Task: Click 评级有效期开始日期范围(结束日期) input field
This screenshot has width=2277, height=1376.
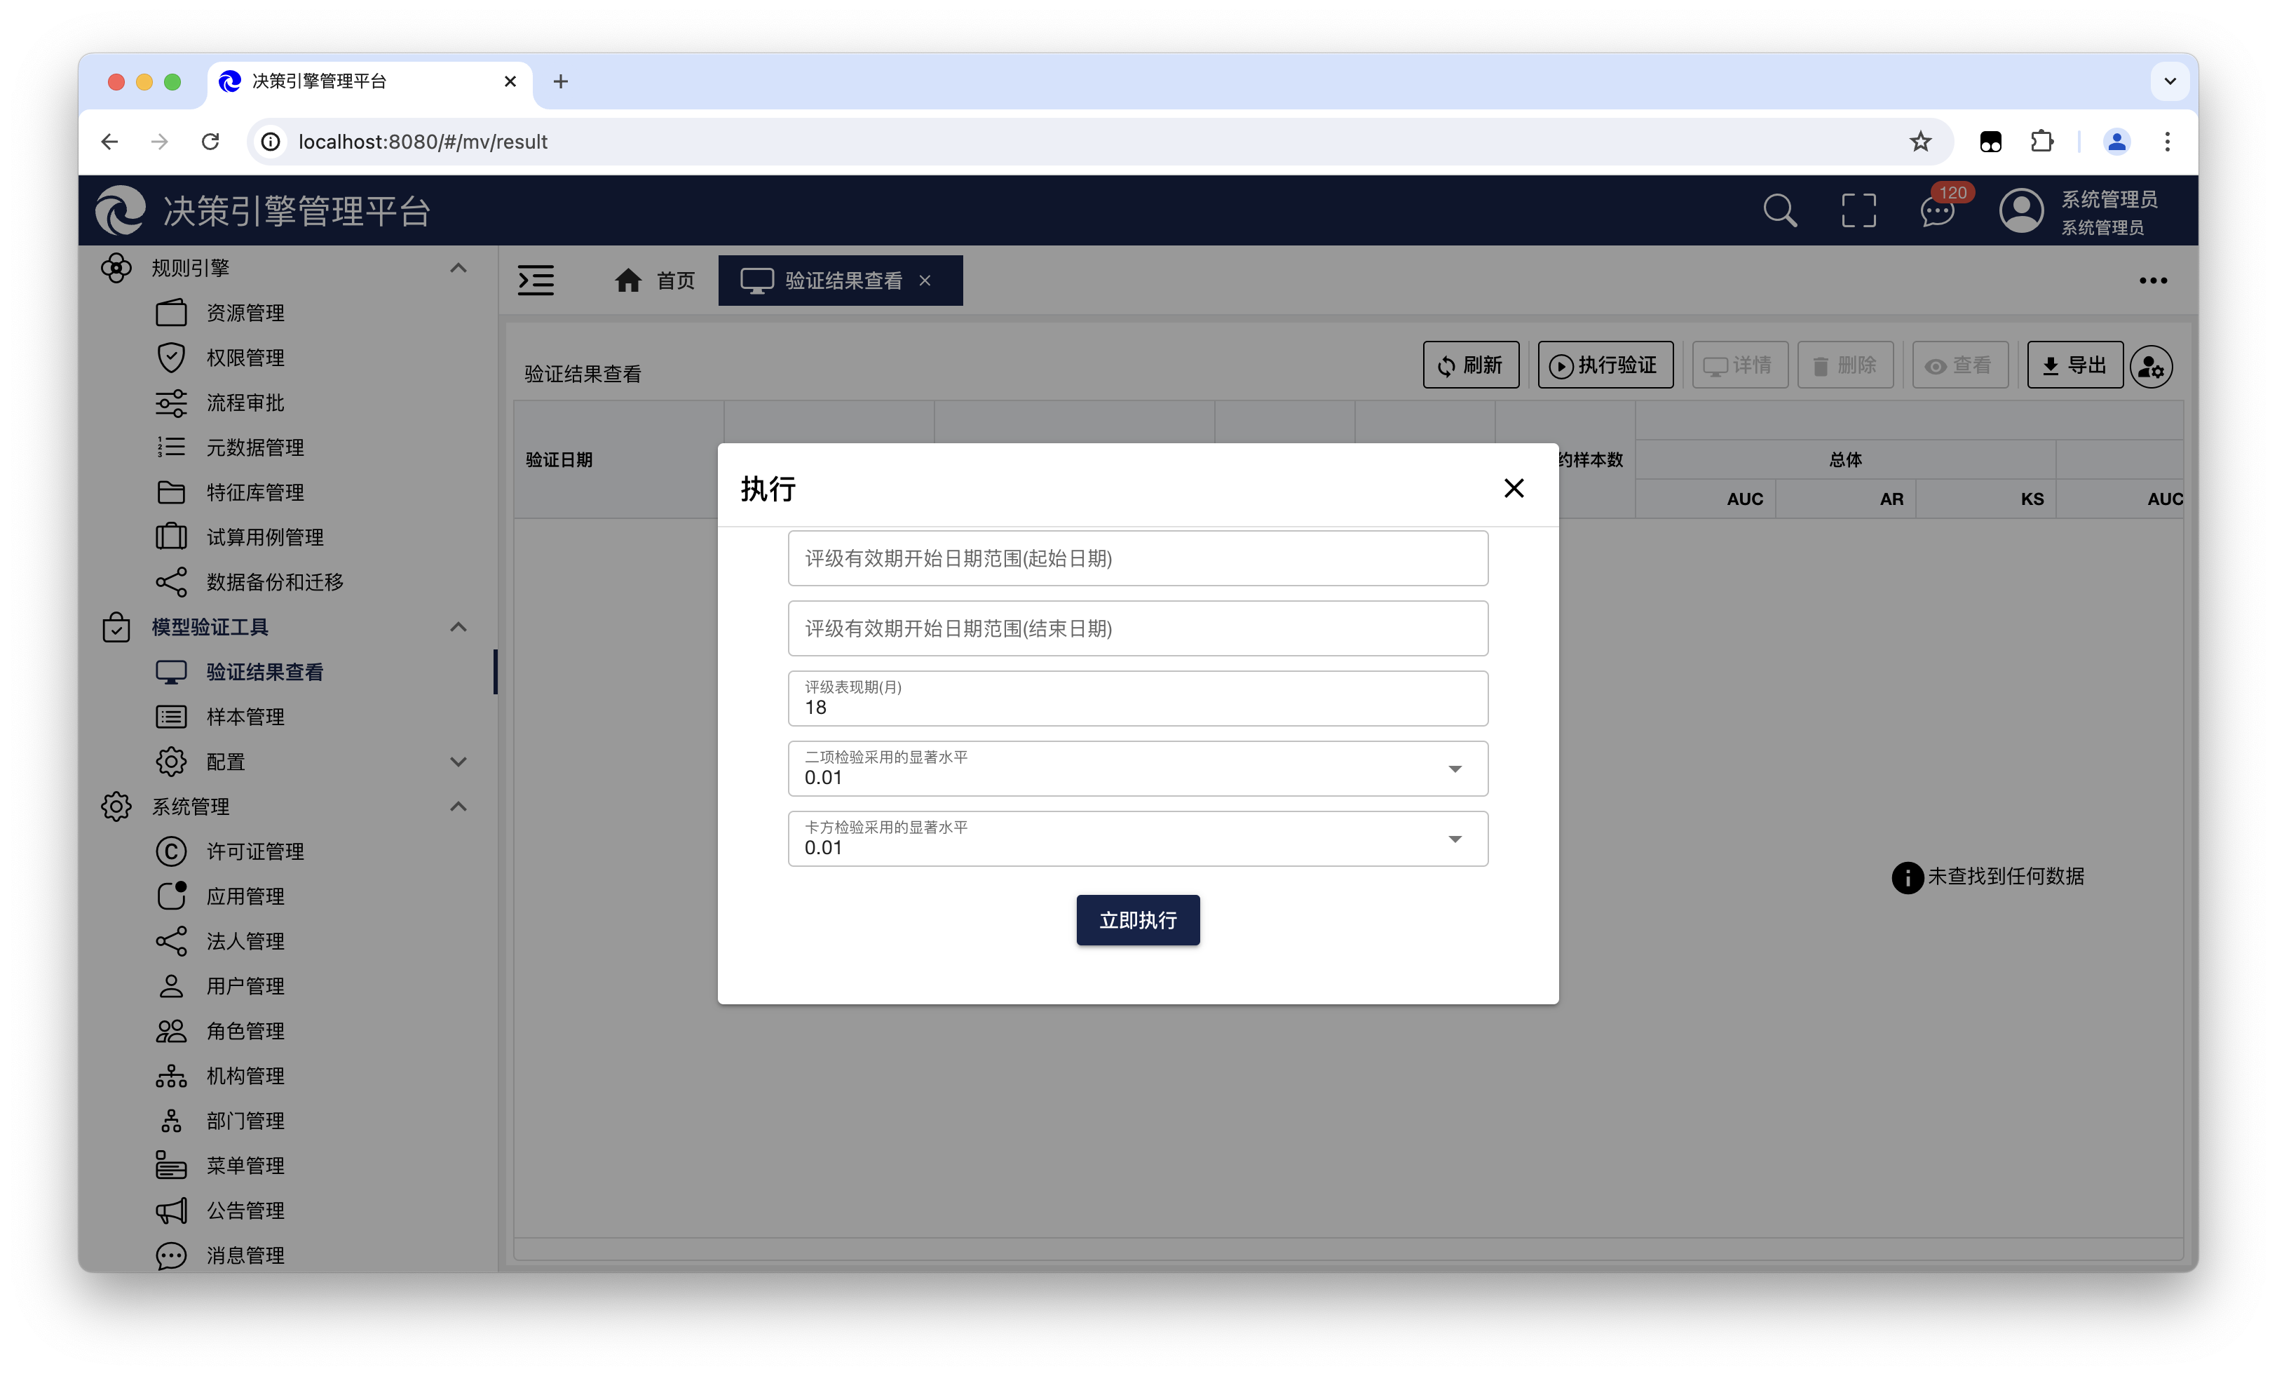Action: pyautogui.click(x=1138, y=629)
